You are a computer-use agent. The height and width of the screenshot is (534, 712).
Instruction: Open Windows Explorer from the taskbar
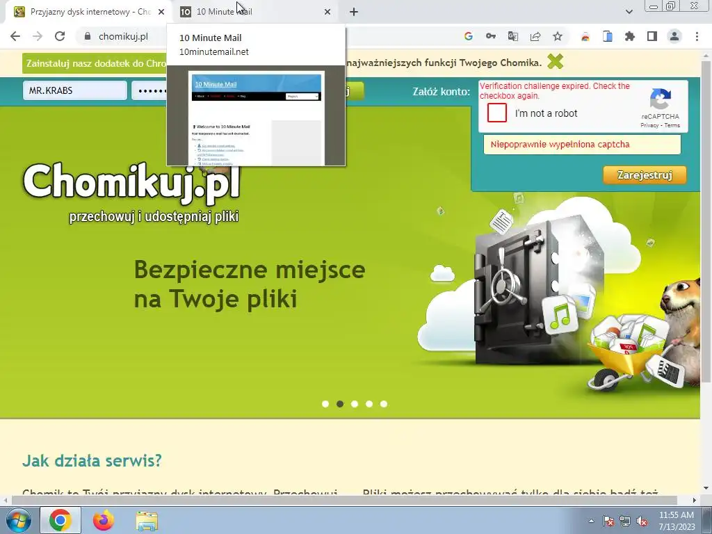point(147,521)
